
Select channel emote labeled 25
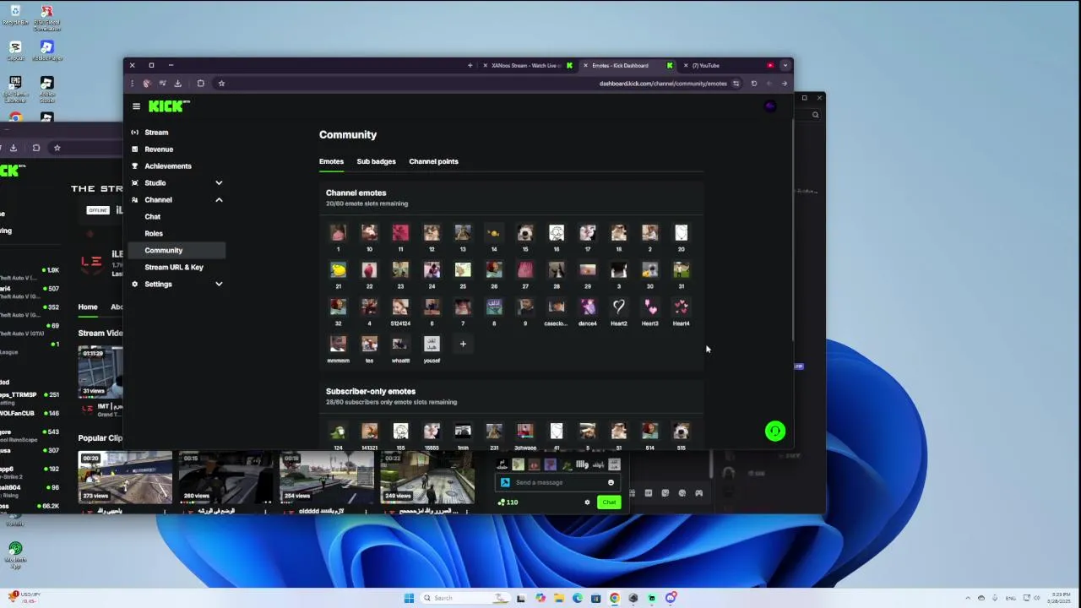463,270
